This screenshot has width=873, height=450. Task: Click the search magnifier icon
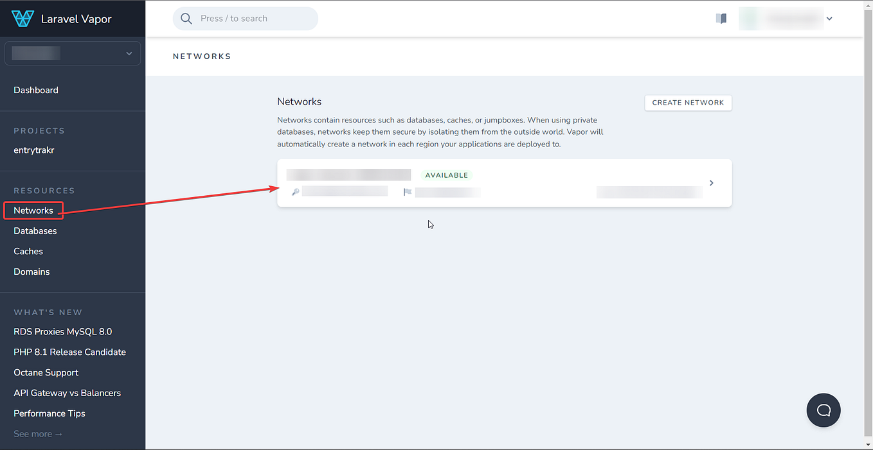point(186,18)
